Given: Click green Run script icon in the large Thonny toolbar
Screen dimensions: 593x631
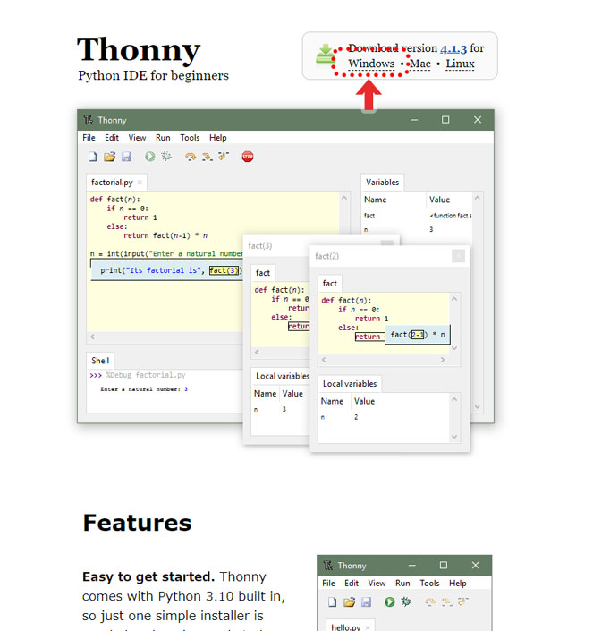Looking at the screenshot, I should pyautogui.click(x=150, y=157).
